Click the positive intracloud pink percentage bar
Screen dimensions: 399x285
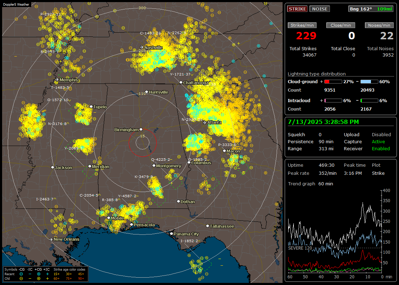pyautogui.click(x=333, y=101)
